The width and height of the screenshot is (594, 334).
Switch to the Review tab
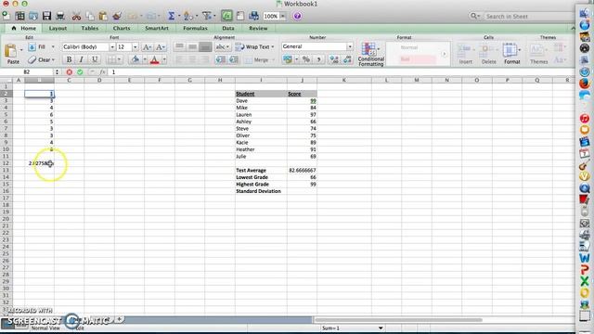[258, 28]
